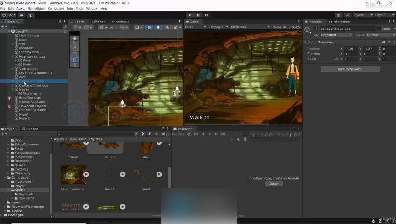Viewport: 396px width, 224px height.
Task: Jump to last keyframe in Animation window
Action: tap(223, 134)
